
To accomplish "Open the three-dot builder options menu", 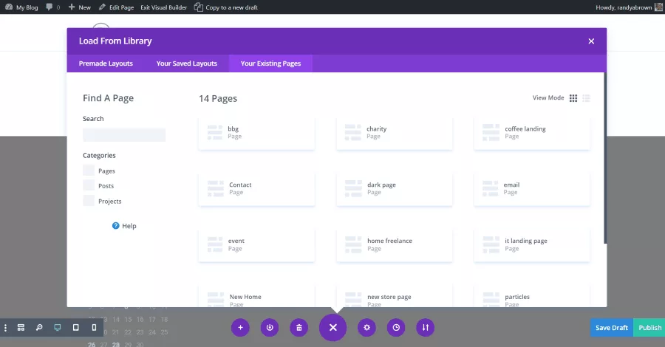I will pos(5,328).
